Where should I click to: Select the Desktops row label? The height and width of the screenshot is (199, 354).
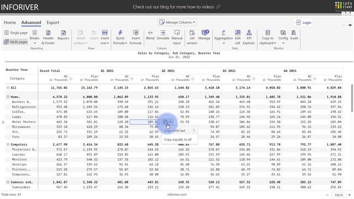point(19,165)
